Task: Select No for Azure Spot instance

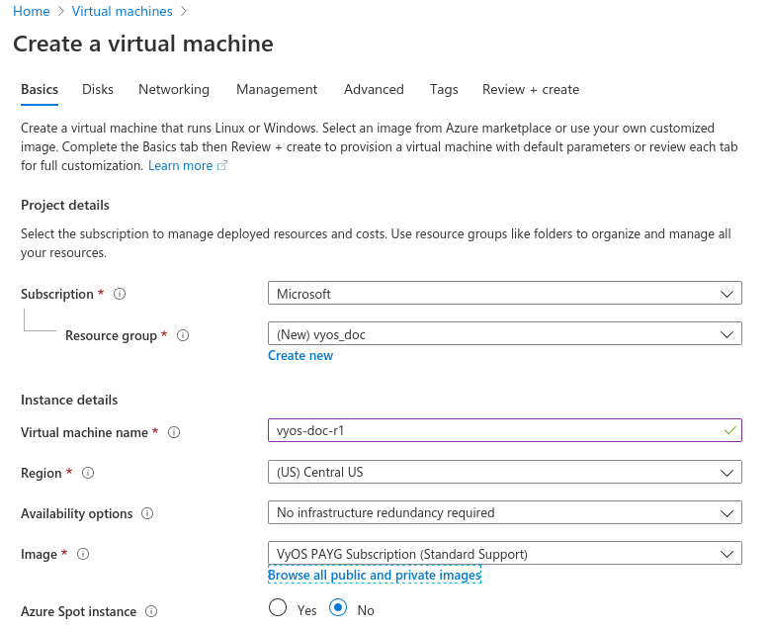Action: pos(338,608)
